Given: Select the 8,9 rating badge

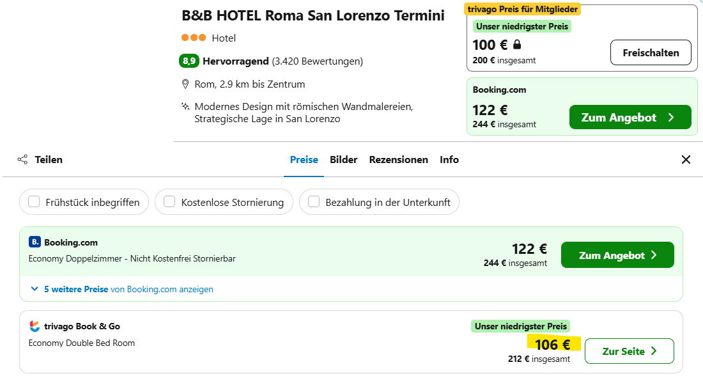Looking at the screenshot, I should pyautogui.click(x=190, y=61).
